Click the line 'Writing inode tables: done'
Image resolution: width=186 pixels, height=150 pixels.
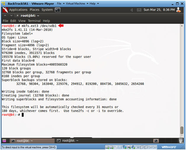(25, 92)
